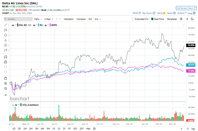Click the DAL.BZ black color swatch
This screenshot has width=198, height=131.
[18, 25]
